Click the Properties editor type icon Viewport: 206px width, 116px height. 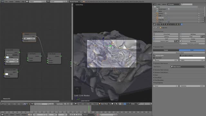point(154,24)
